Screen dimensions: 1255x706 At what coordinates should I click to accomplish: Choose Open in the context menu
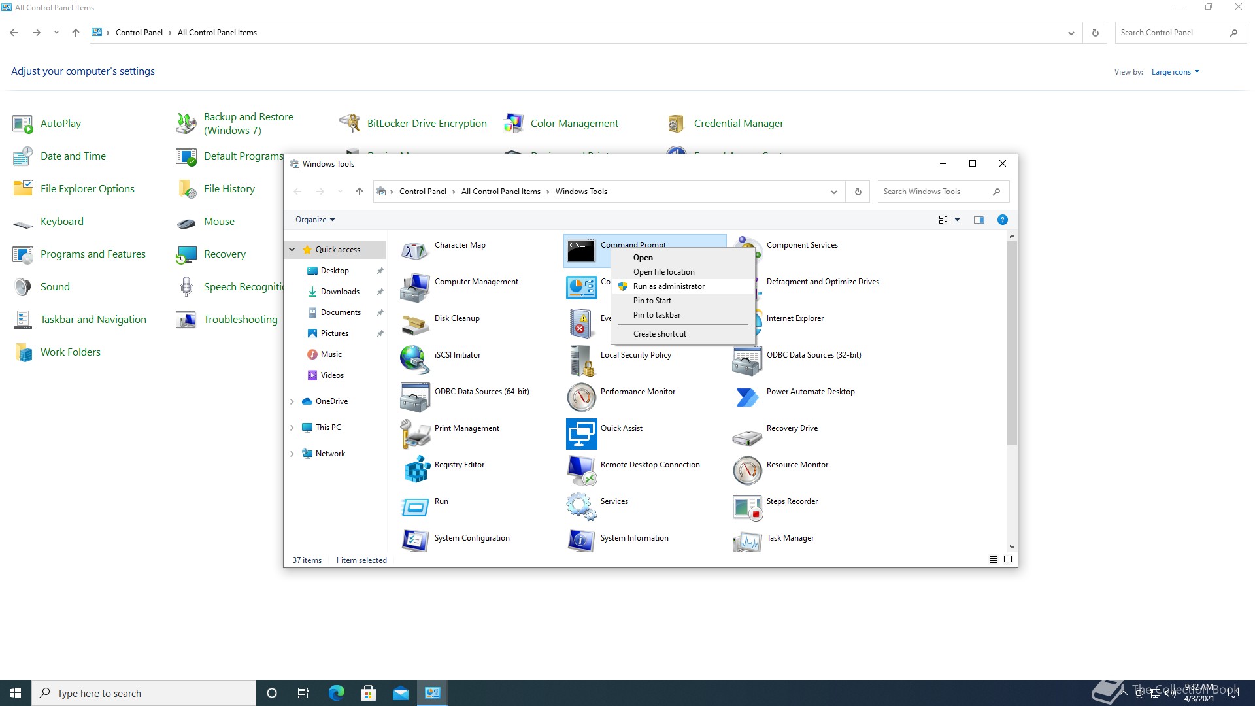(x=682, y=258)
